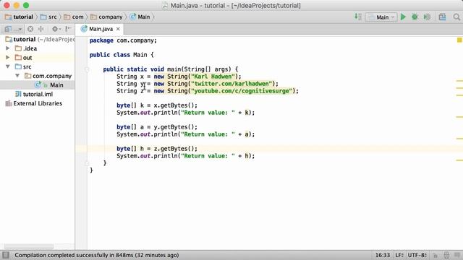Screen dimensions: 463x260
Task: Fold the main method with gutter marker
Action: tap(87, 69)
